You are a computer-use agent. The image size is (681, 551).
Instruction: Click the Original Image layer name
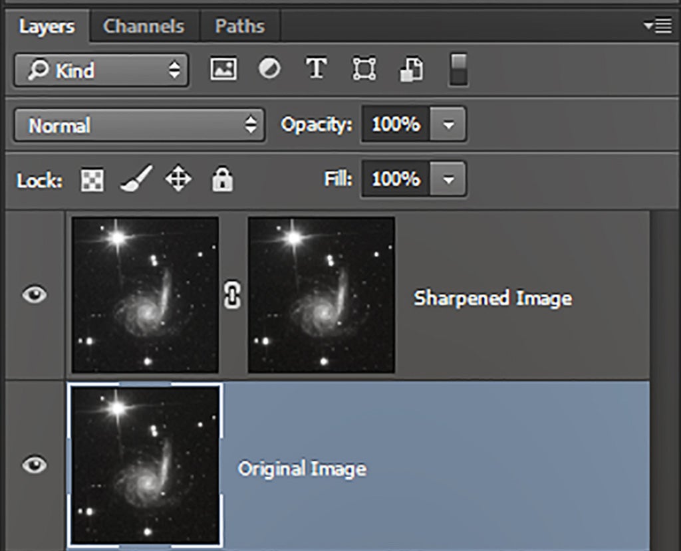pyautogui.click(x=302, y=469)
